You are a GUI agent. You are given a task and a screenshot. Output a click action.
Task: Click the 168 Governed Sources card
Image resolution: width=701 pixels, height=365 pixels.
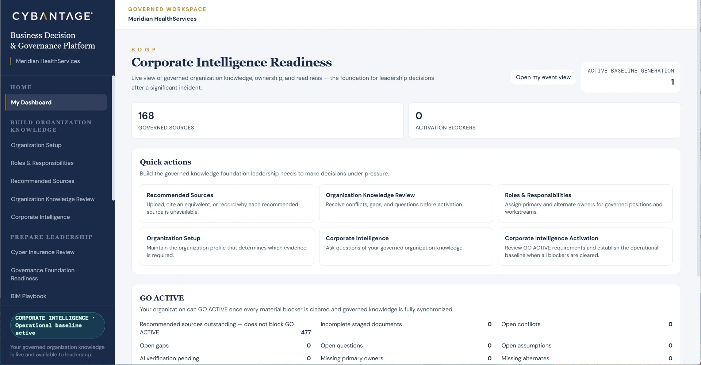tap(267, 120)
